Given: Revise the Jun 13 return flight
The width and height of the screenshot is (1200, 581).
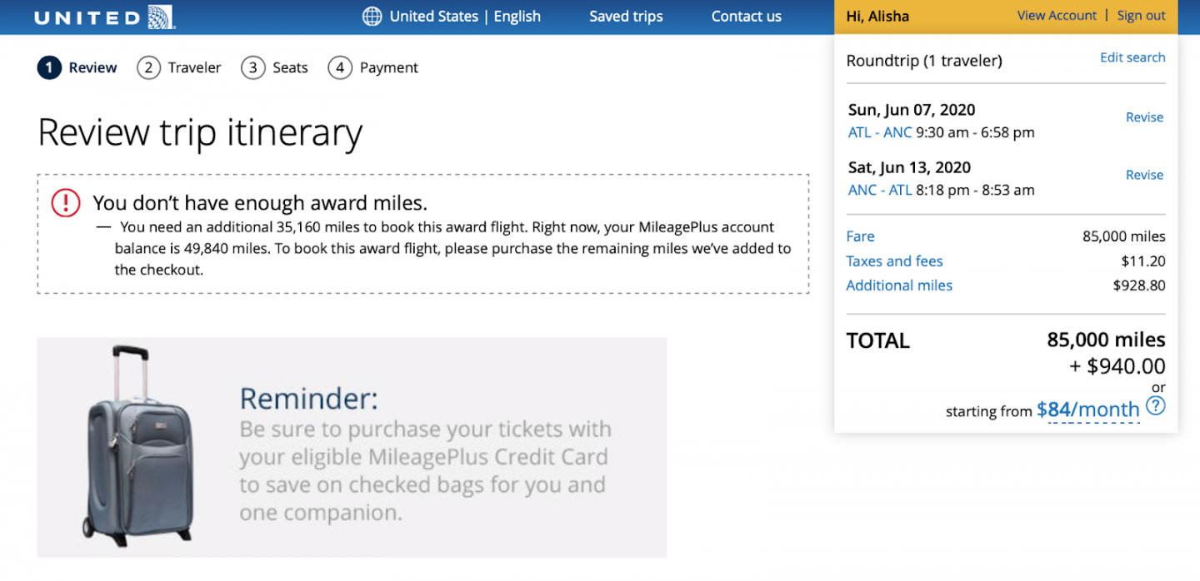Looking at the screenshot, I should 1143,175.
